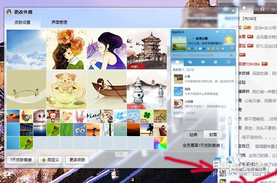Image resolution: width=277 pixels, height=183 pixels.
Task: Apply the green grass skin
Action: (67, 130)
